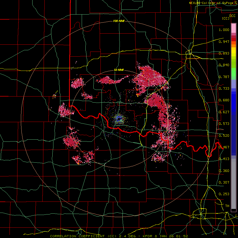Click the 0.413 scale value
The width and height of the screenshot is (238, 238).
point(224,159)
